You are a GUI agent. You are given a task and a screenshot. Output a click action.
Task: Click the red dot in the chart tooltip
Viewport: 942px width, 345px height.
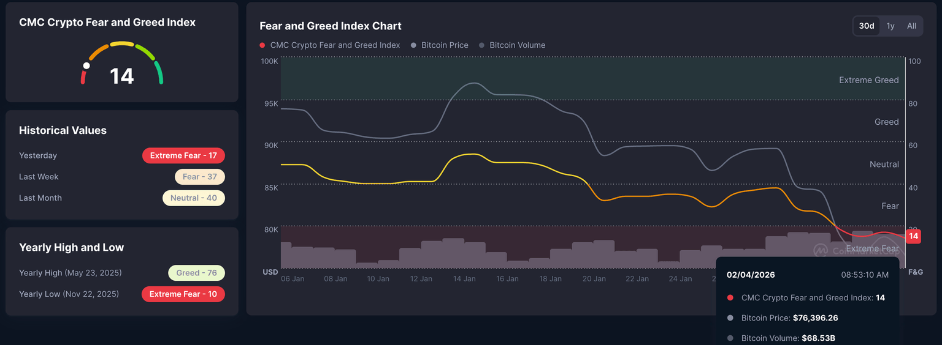click(x=730, y=298)
